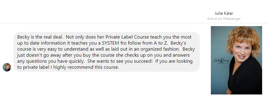Click the "Active on Messenger" status text

click(x=224, y=19)
